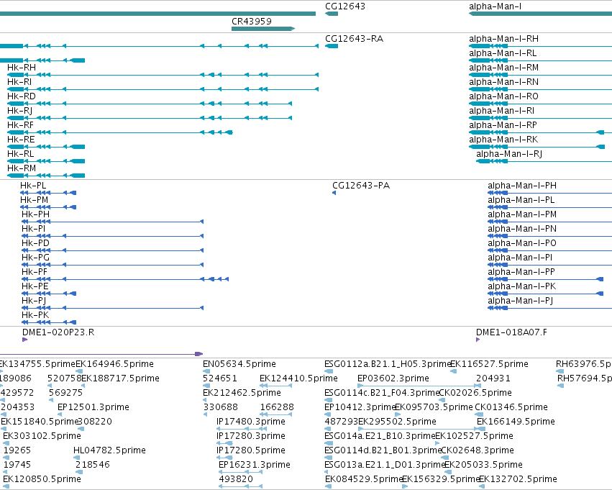Viewport: 612px width, 490px height.
Task: Click CDS alpha-Man-I-PN label
Action: [x=522, y=230]
